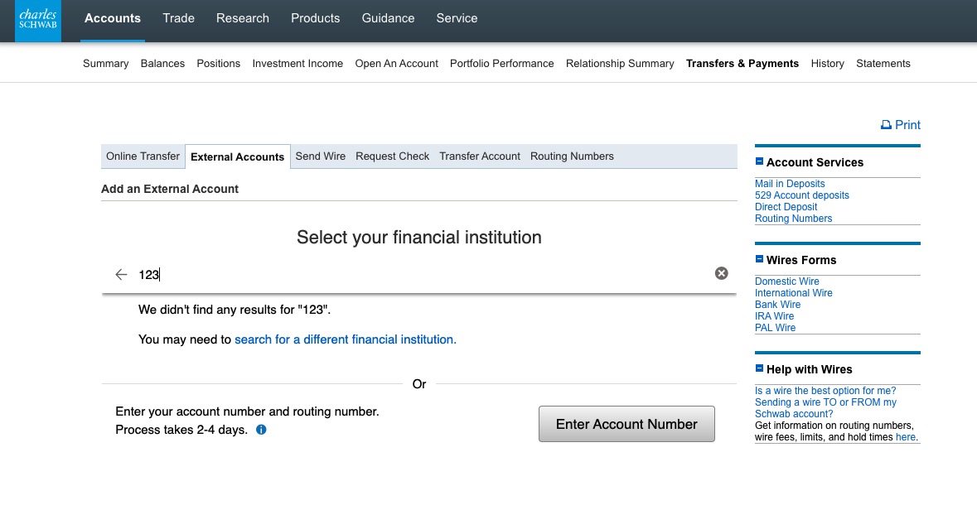Collapse the Wires Forms section
This screenshot has width=977, height=510.
pyautogui.click(x=759, y=260)
